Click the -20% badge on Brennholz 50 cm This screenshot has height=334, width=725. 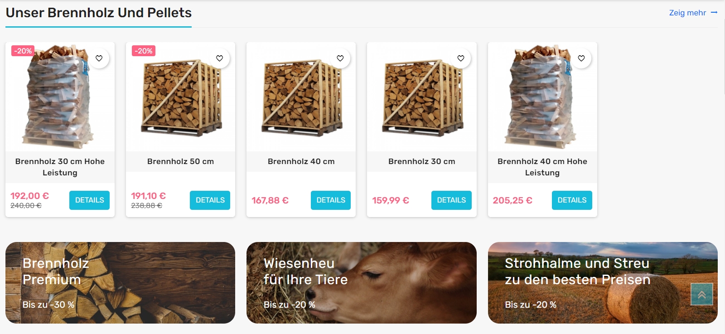pyautogui.click(x=144, y=51)
